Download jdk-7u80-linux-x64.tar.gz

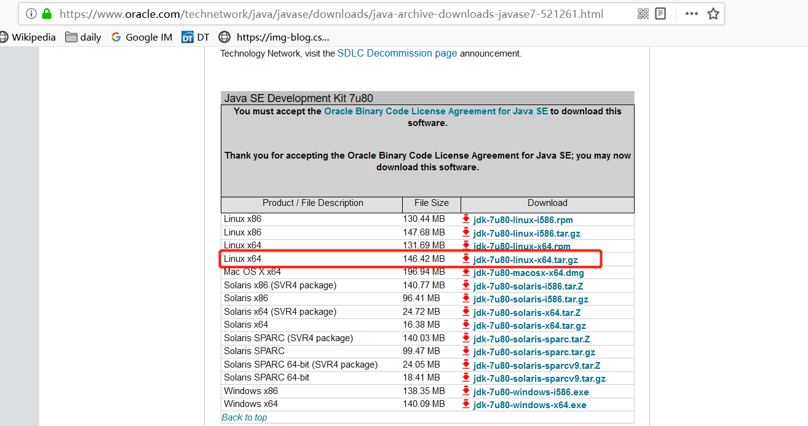(526, 260)
